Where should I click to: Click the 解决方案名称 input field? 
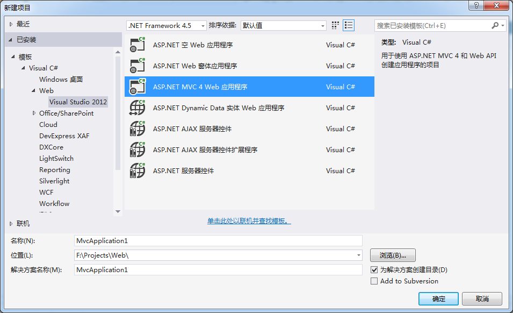pos(218,270)
